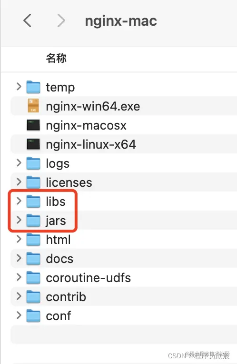The image size is (237, 364).
Task: Select the coroutine-udfs folder name
Action: click(89, 277)
